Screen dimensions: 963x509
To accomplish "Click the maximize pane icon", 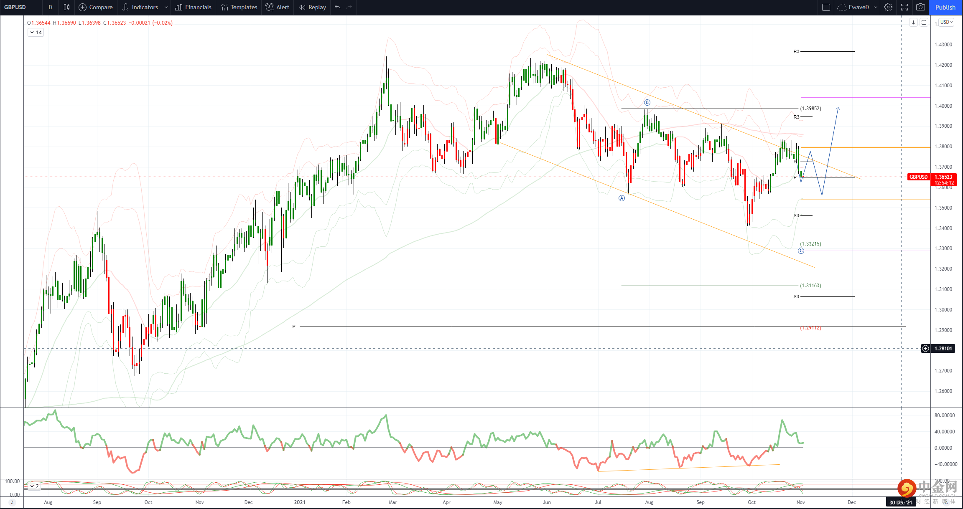I will 924,23.
